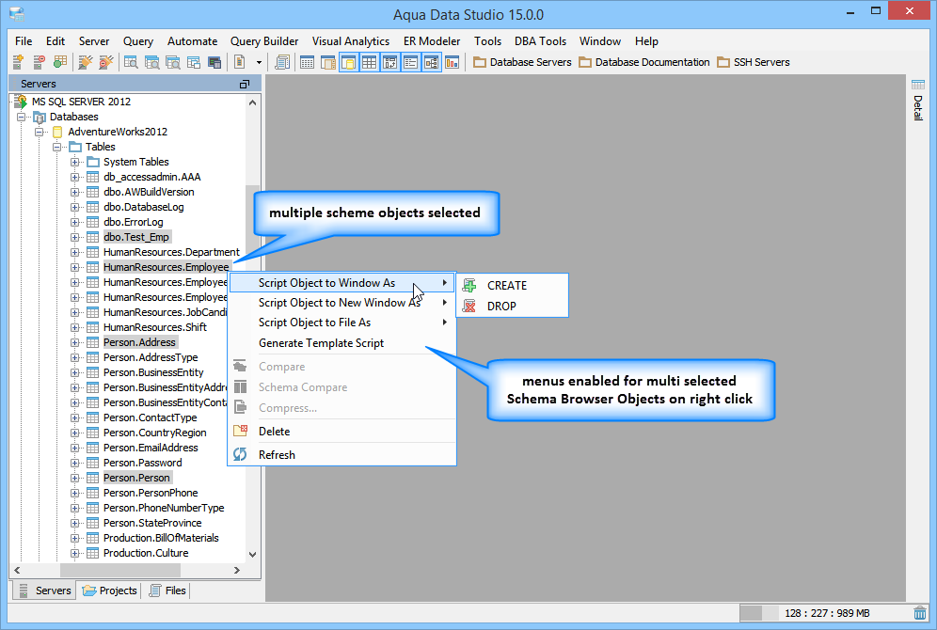
Task: Expand the Production.Culture table node
Action: [x=75, y=553]
